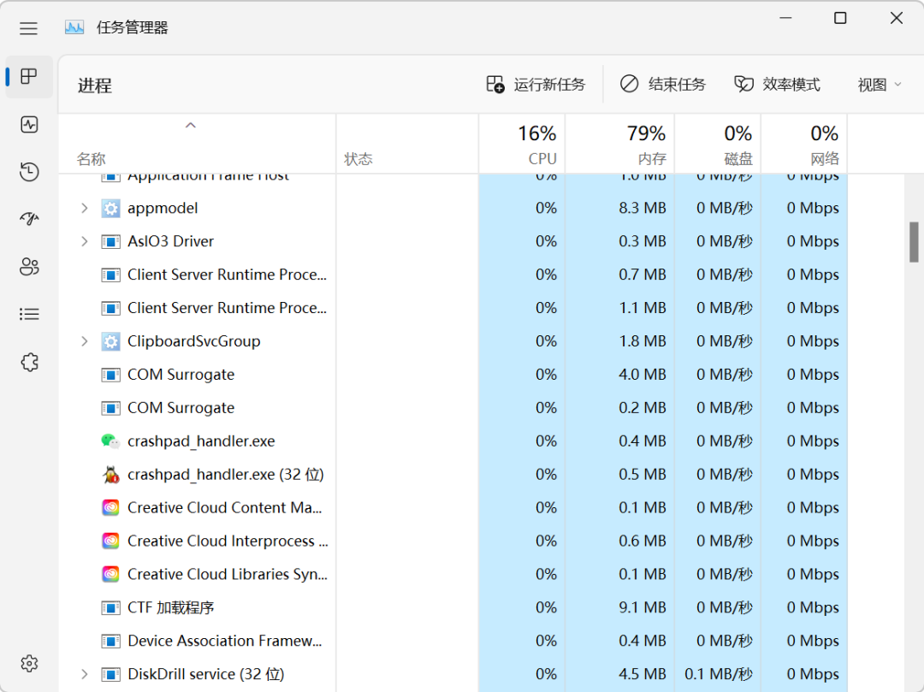
Task: Click the crashpad_handler.exe (32 位) bug icon
Action: [x=110, y=475]
